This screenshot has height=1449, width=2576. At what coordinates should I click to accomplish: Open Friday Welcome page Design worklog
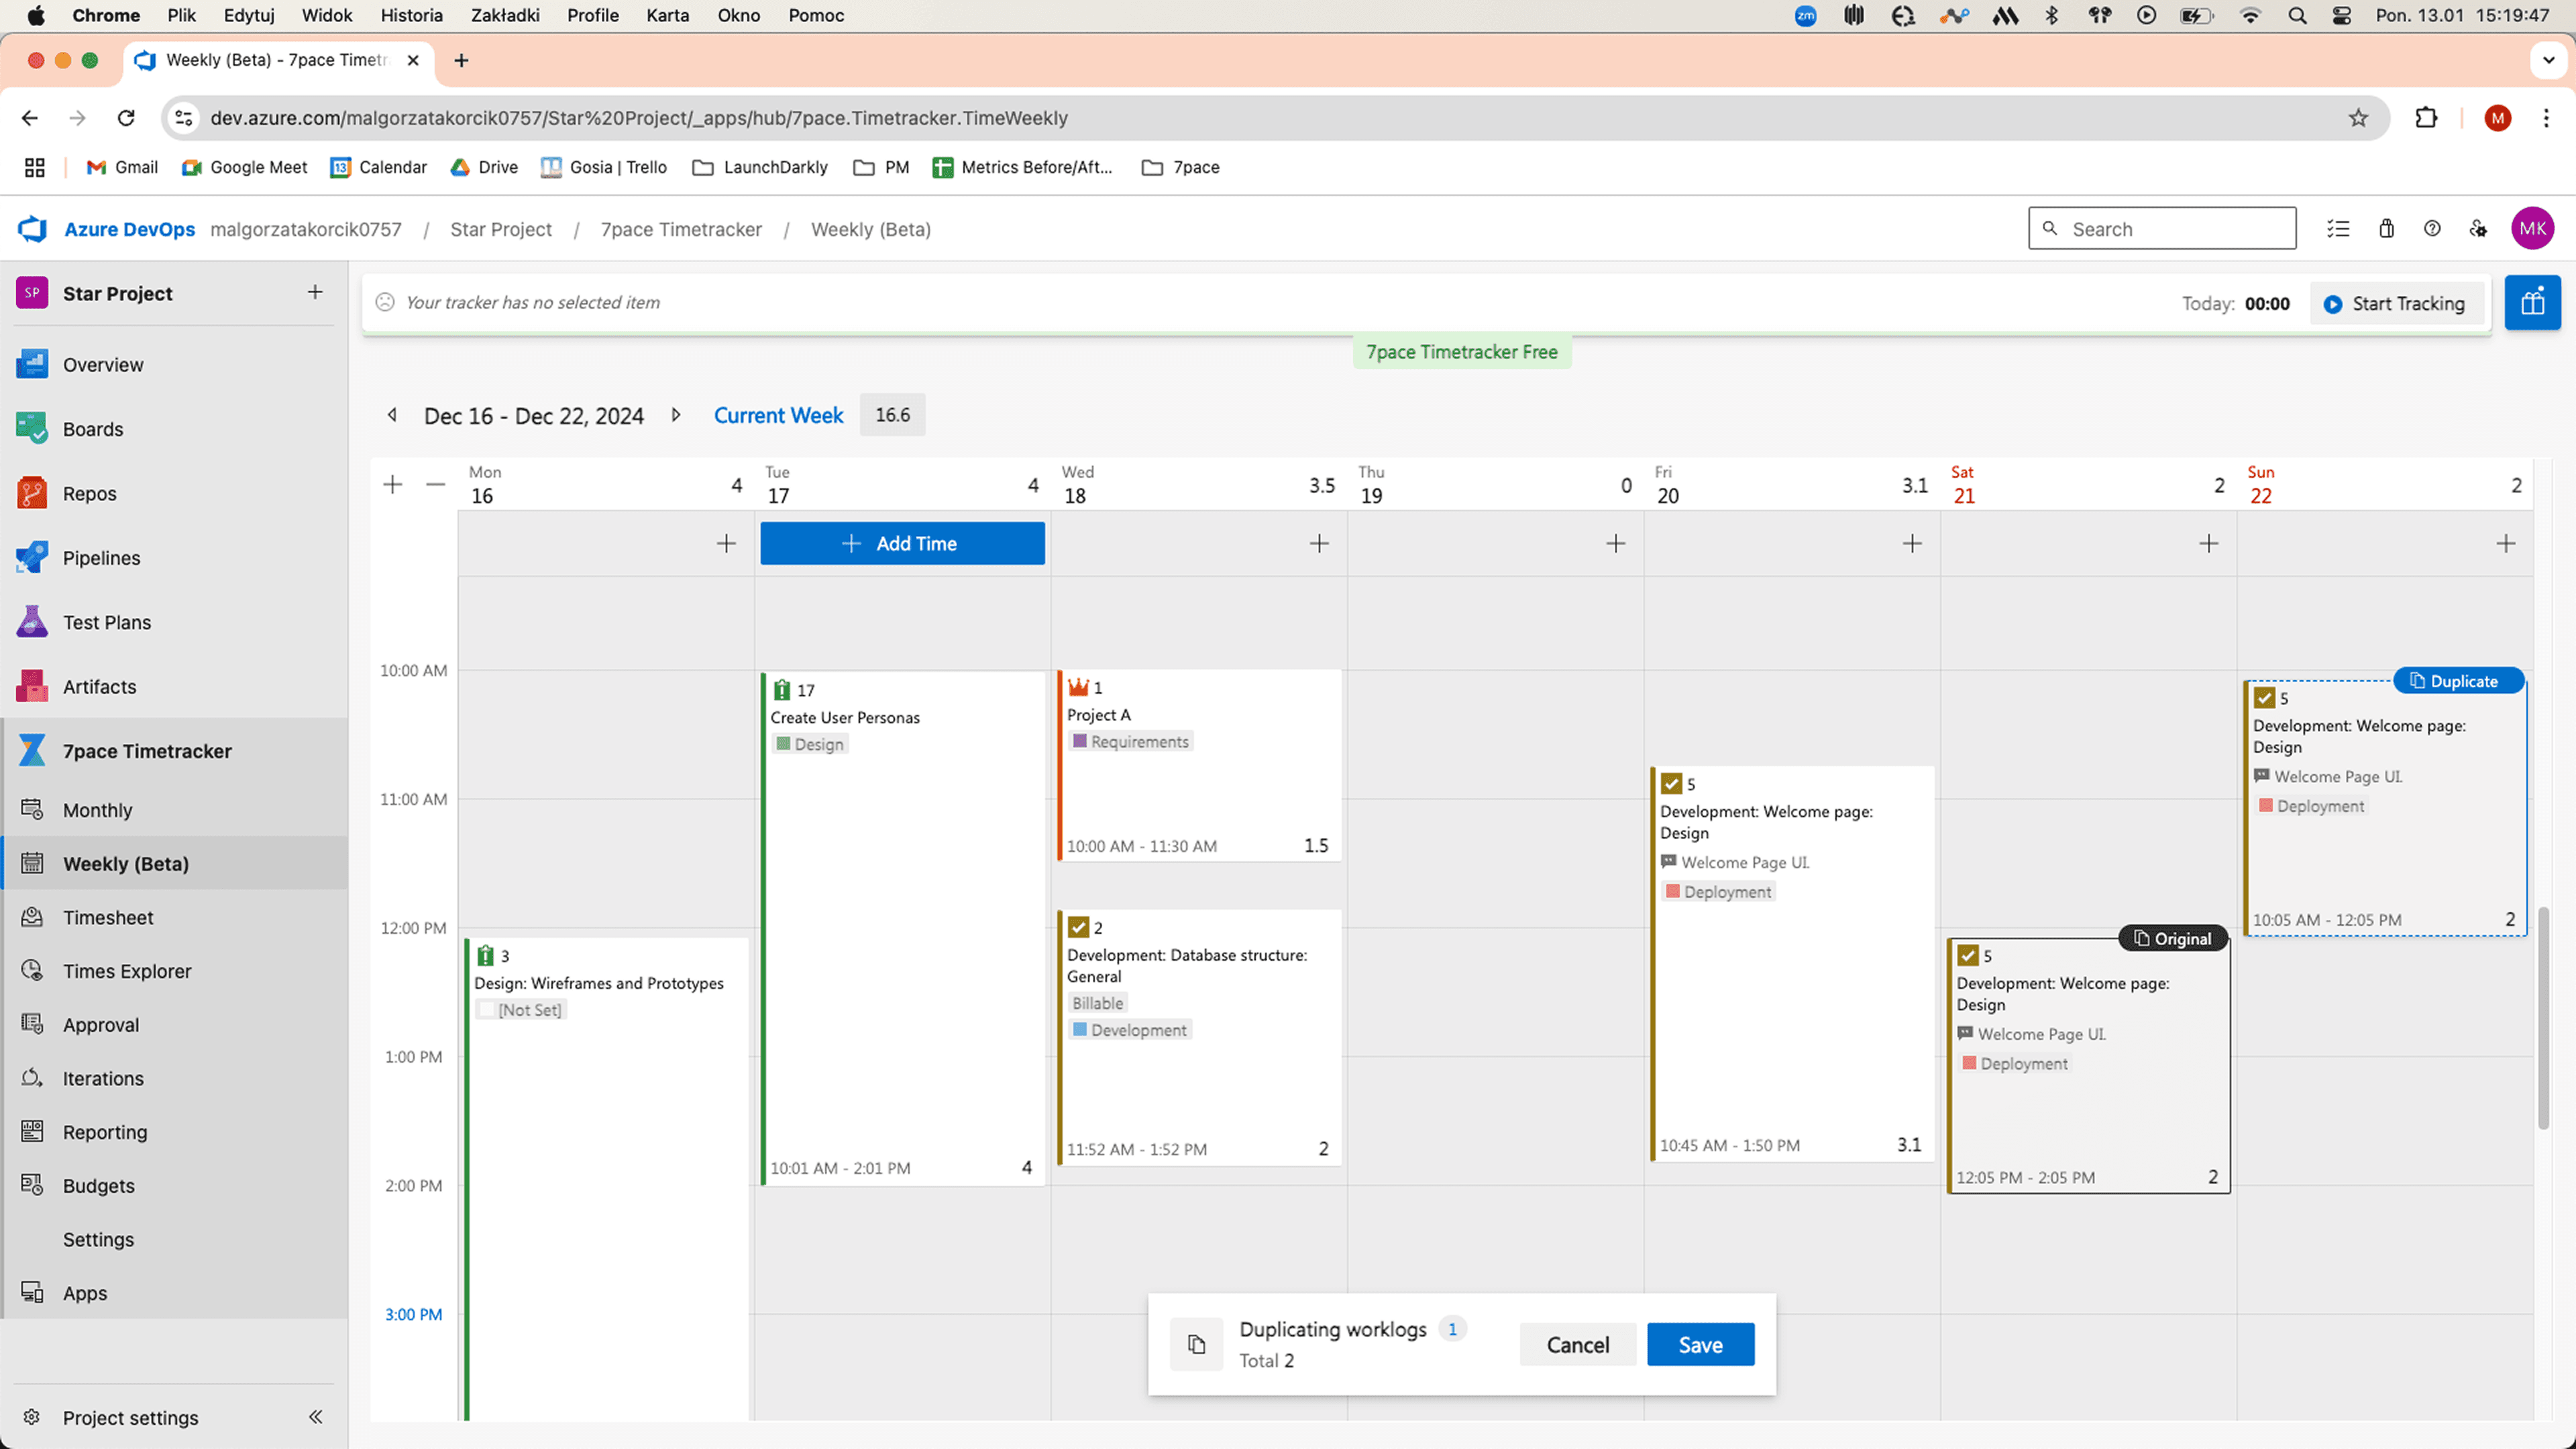coord(1792,964)
